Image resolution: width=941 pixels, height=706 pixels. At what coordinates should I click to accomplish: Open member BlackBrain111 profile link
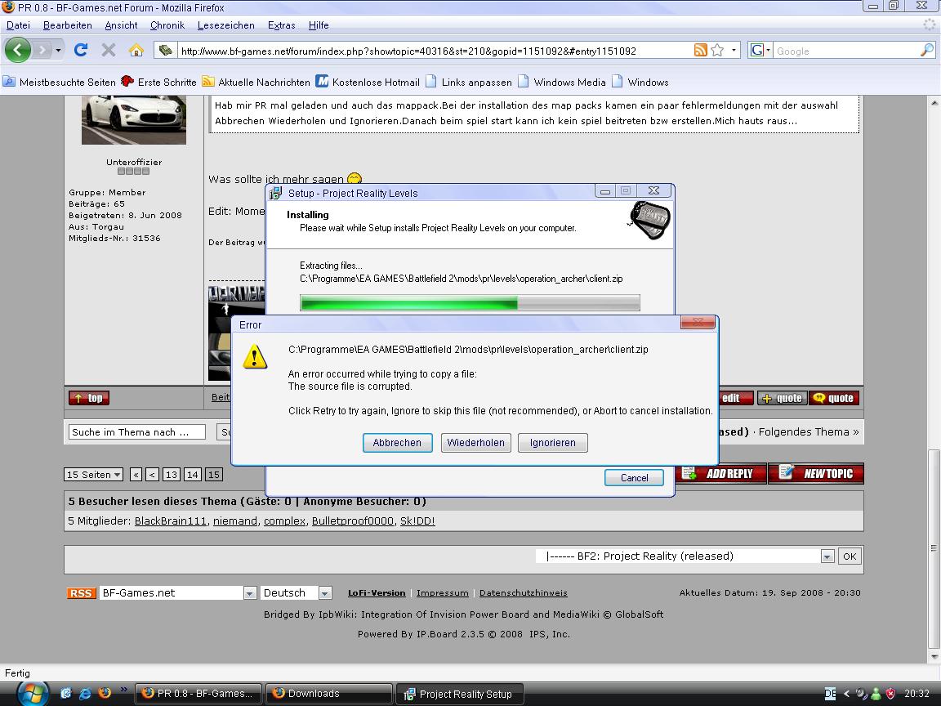tap(171, 521)
